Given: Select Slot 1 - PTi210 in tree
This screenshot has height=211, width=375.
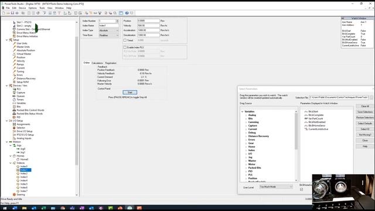Looking at the screenshot, I should pyautogui.click(x=24, y=22).
